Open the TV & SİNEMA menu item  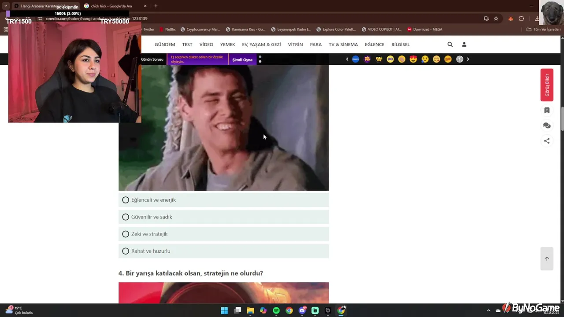(343, 44)
